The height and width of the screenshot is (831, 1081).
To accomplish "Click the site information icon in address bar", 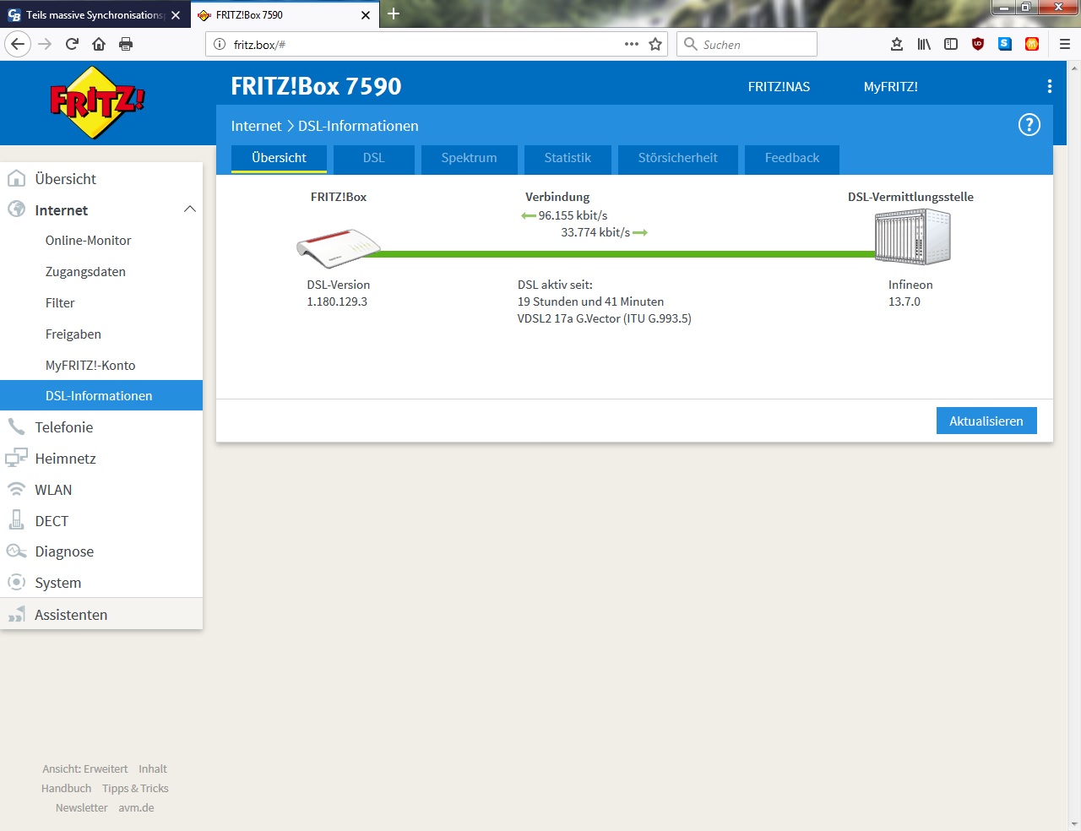I will [219, 44].
